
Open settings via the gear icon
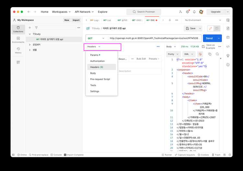pyautogui.click(x=188, y=12)
